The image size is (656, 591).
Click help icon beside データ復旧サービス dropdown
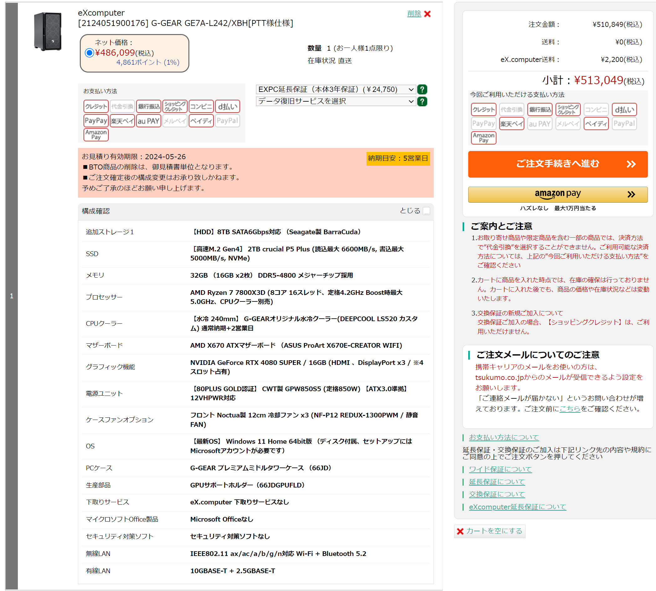click(422, 101)
